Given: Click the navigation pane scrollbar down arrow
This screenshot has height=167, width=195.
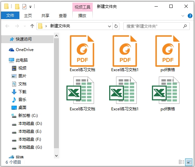Looking at the screenshot, I should click(56, 156).
